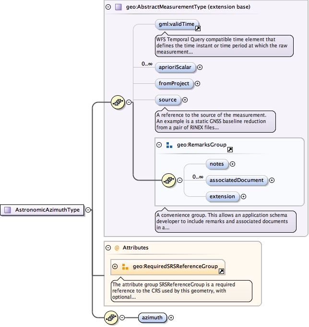
Task: Select the fromProject element node
Action: click(x=174, y=83)
